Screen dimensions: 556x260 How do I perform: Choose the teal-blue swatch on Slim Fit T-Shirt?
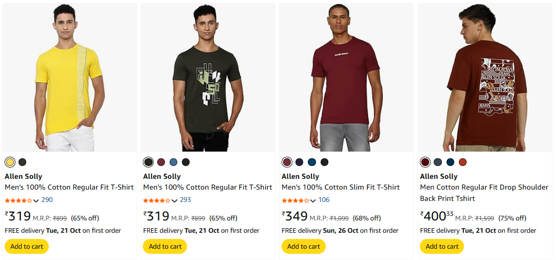tap(312, 162)
